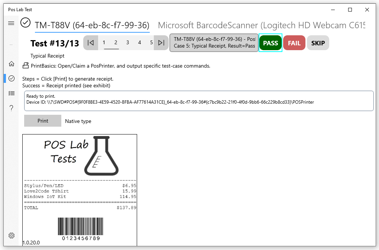Select the checkmark tests sidebar icon
379x250 pixels.
(12, 78)
